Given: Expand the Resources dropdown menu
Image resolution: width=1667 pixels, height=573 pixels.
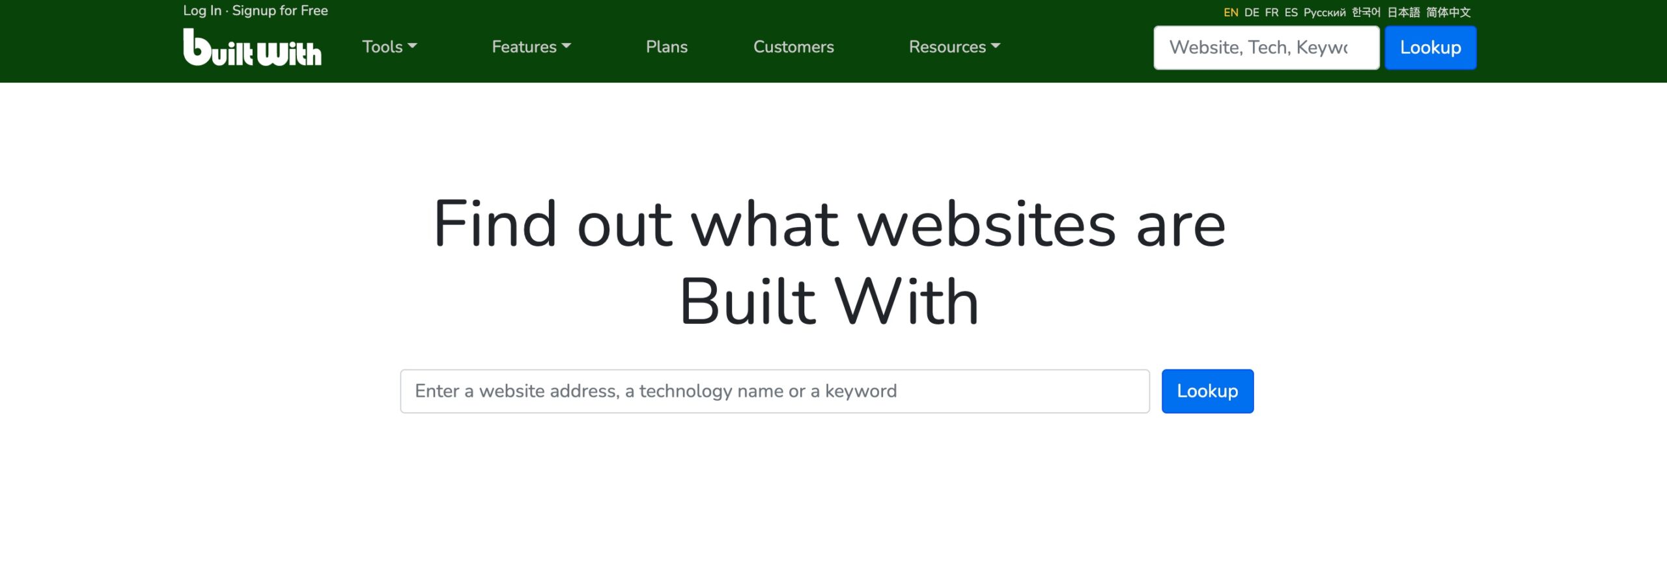Looking at the screenshot, I should coord(954,46).
